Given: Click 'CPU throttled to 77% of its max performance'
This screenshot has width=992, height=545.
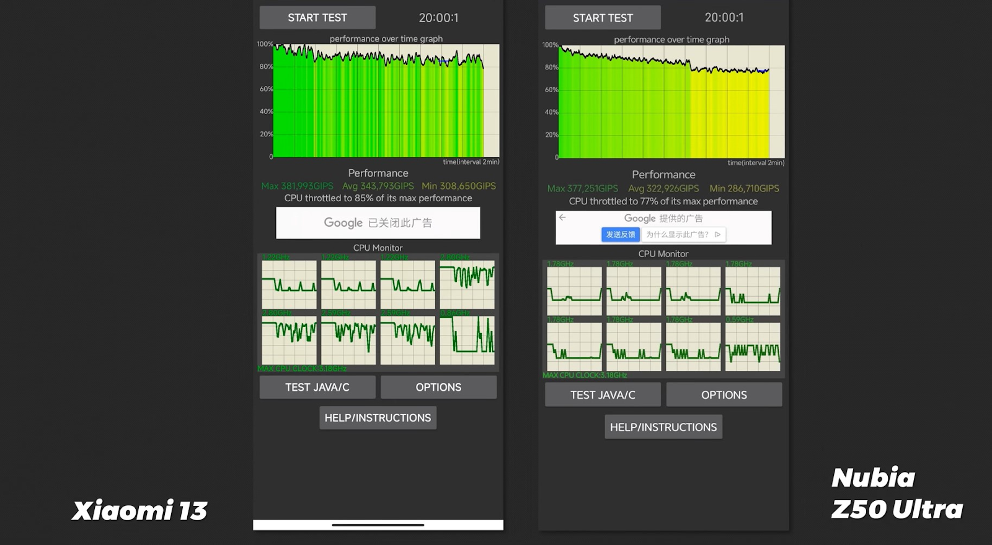Looking at the screenshot, I should pyautogui.click(x=663, y=201).
